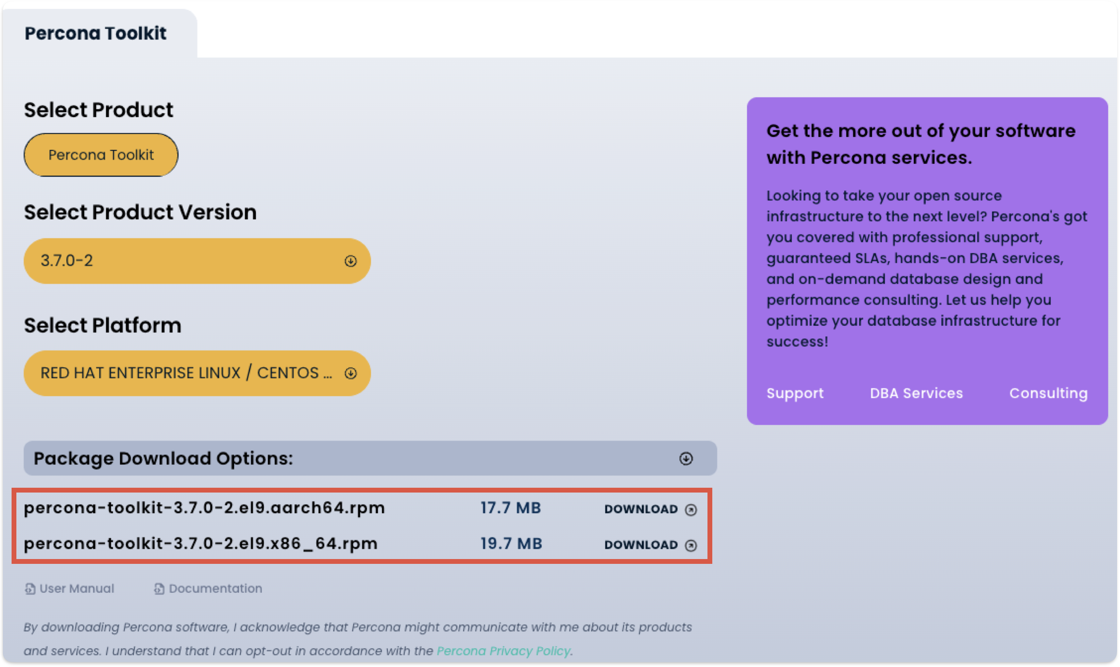This screenshot has height=667, width=1120.
Task: Switch to the Percona Toolkit tab
Action: (x=95, y=33)
